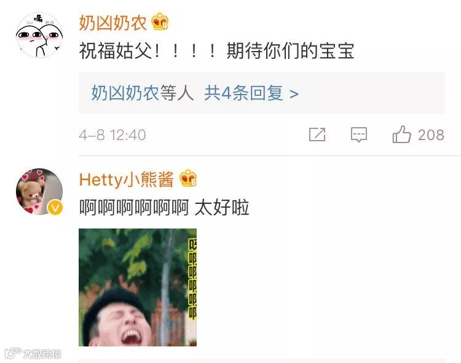Tap the timestamp 4-8 12:40
This screenshot has height=363, width=461.
coord(112,135)
